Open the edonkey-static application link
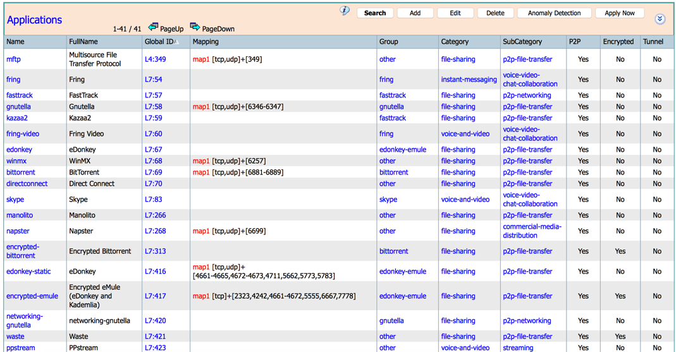The image size is (676, 352). click(x=28, y=272)
